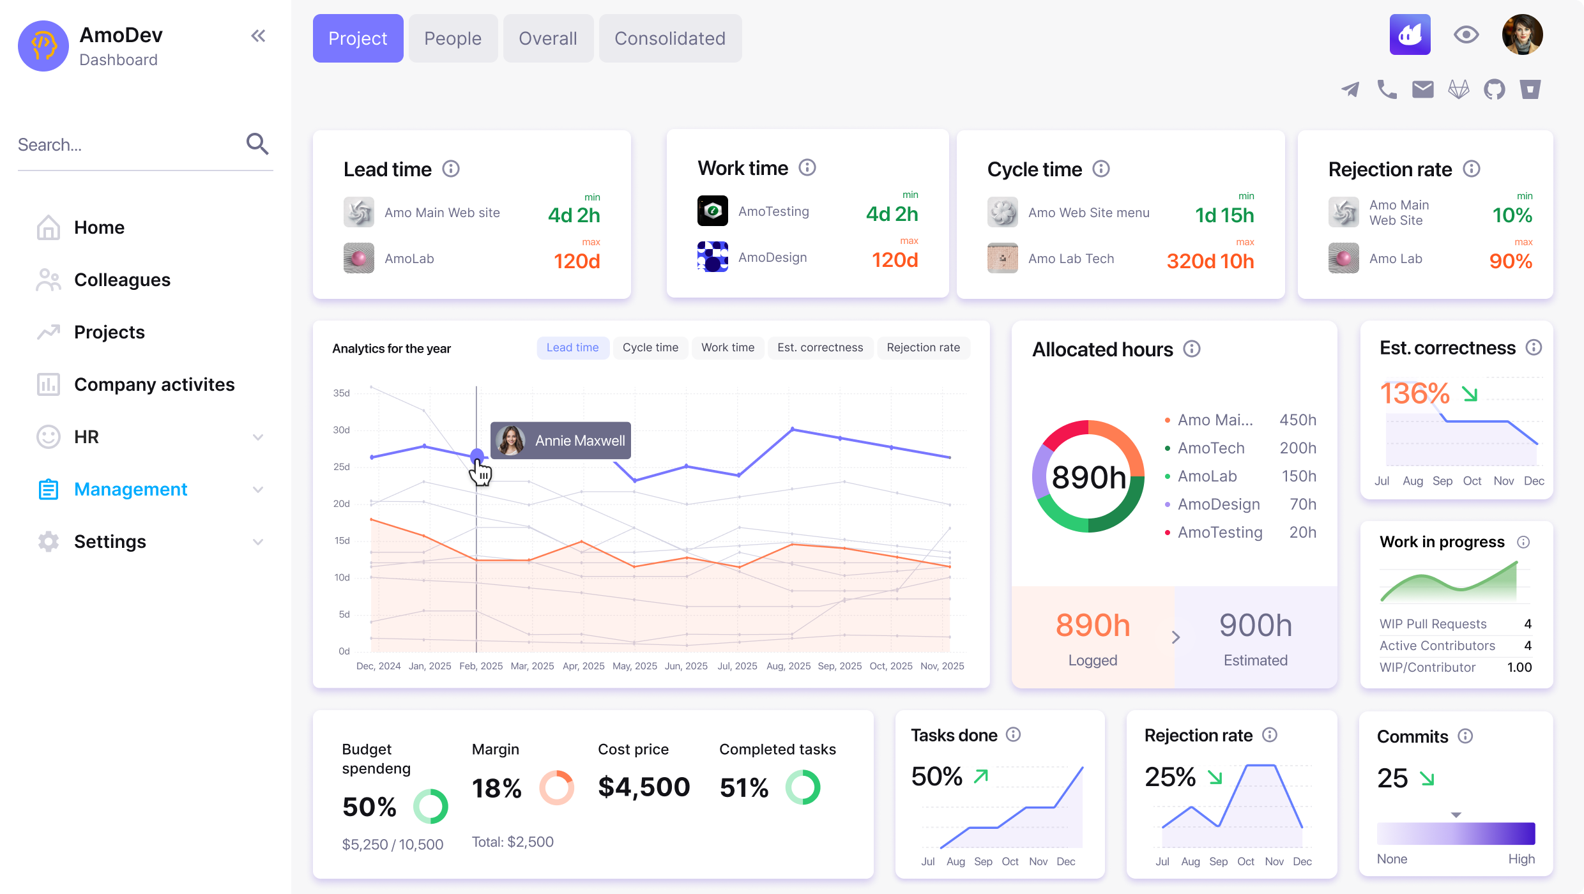Screen dimensions: 1584x894
Task: Click the Commits scale triangle marker
Action: point(1456,815)
